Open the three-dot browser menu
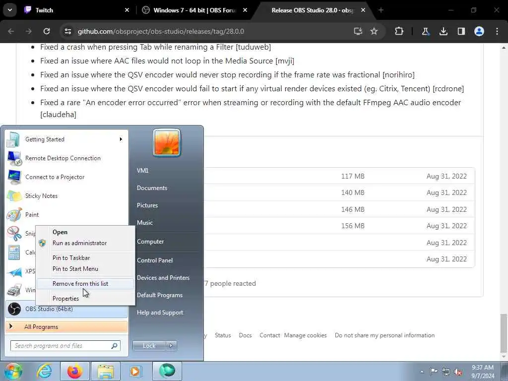This screenshot has width=508, height=381. pyautogui.click(x=497, y=31)
